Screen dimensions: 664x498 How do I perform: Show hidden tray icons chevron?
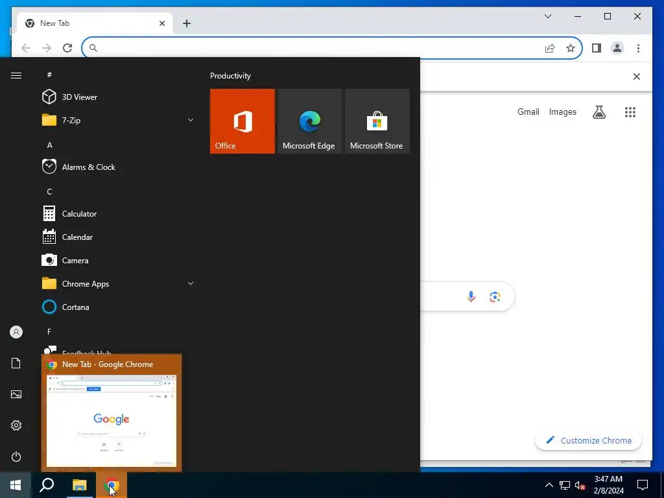point(549,485)
